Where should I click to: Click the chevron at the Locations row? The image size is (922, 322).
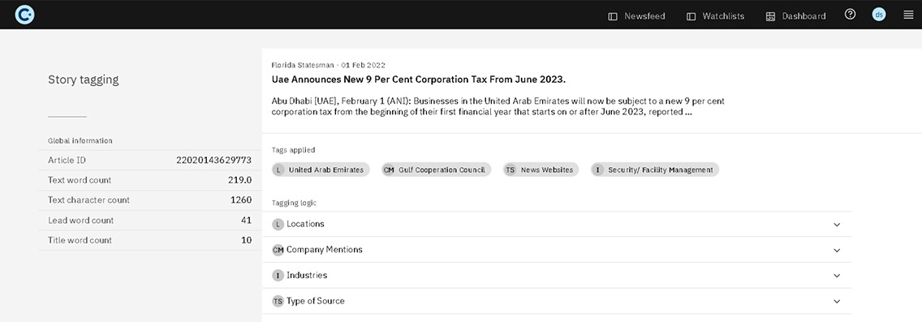[x=837, y=225]
